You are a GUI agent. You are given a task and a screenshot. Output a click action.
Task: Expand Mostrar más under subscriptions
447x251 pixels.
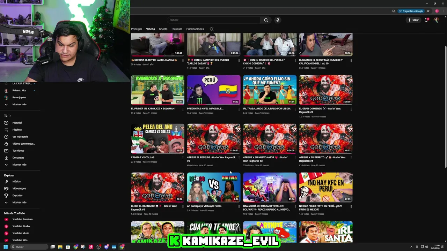pyautogui.click(x=19, y=104)
